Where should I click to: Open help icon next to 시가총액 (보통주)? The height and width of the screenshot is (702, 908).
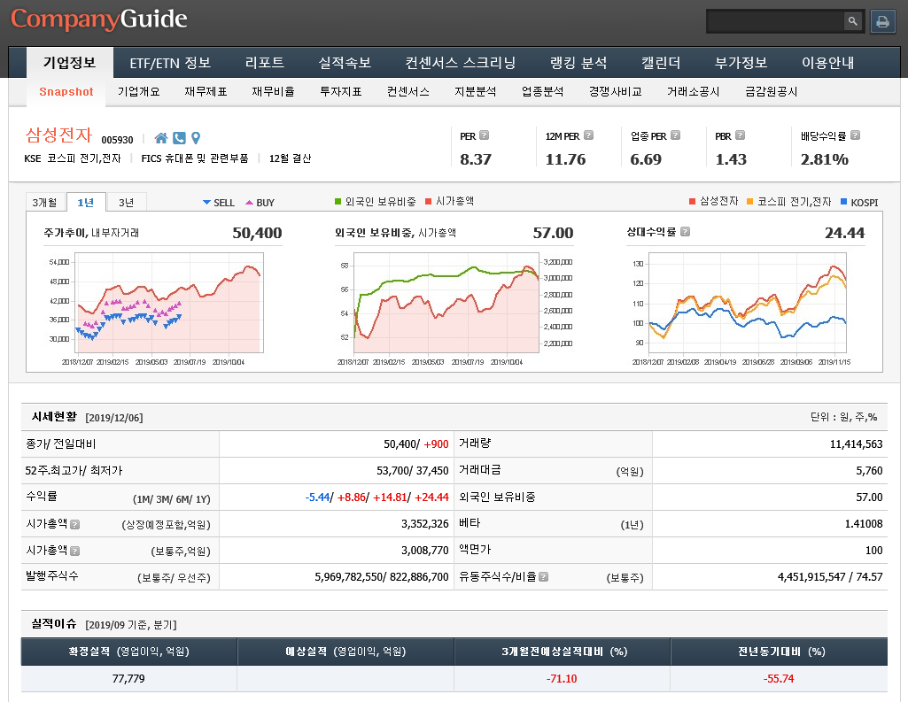coord(74,551)
